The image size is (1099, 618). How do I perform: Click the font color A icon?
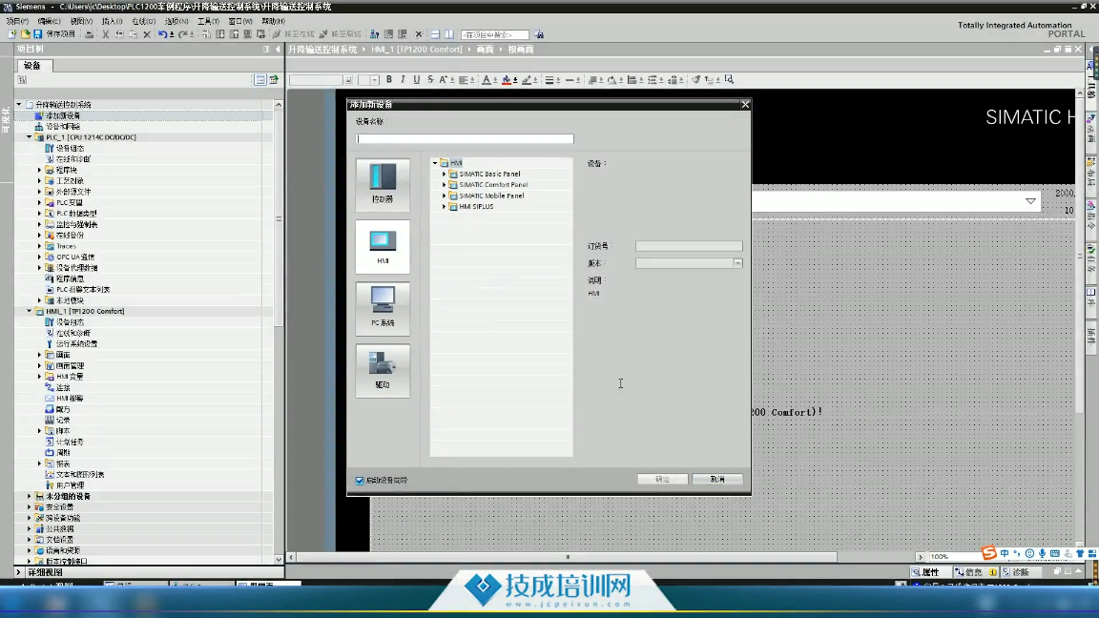pos(487,80)
